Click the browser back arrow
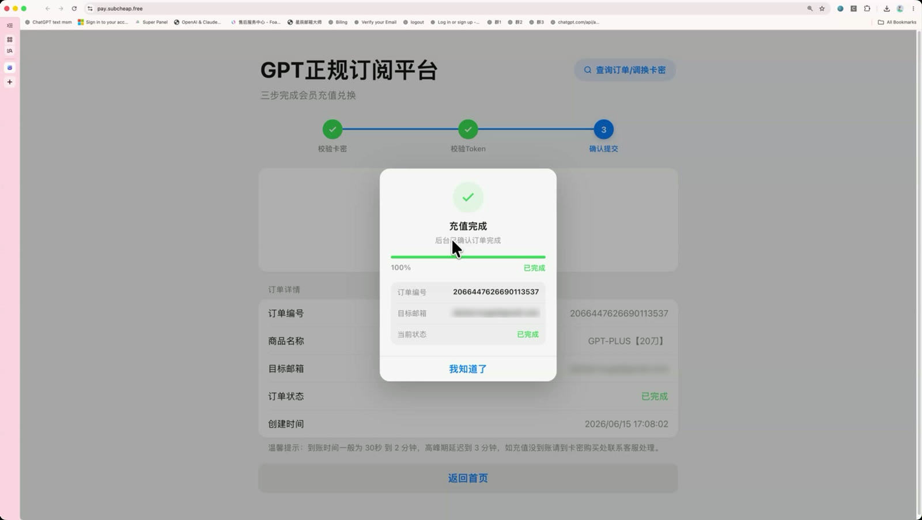Screen dimensions: 922x520 48,9
